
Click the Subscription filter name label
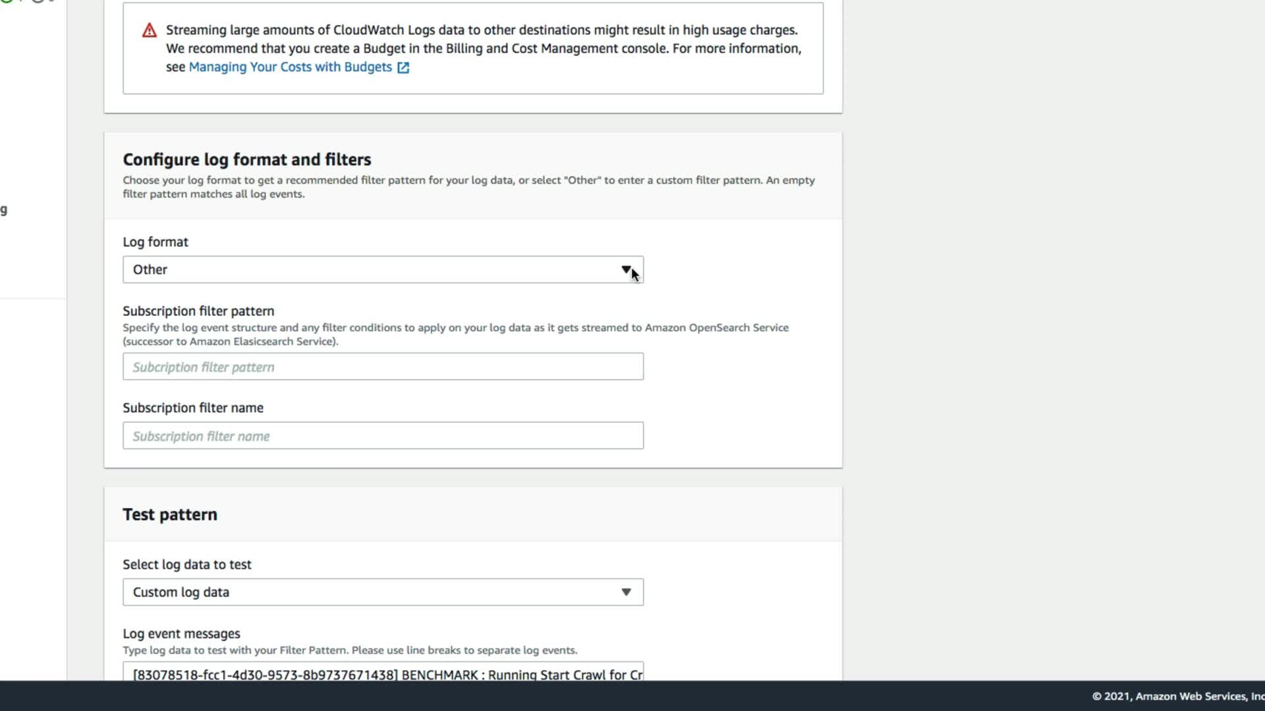[x=192, y=408]
